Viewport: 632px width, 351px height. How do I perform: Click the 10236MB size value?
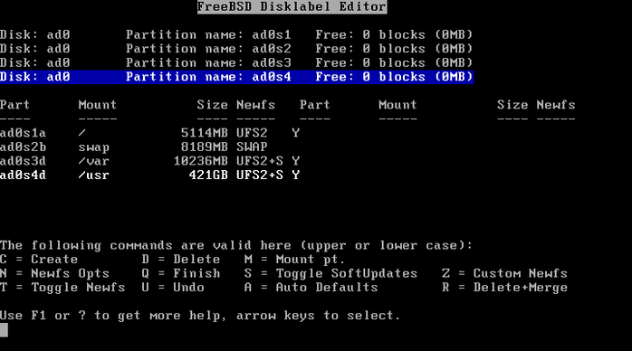pyautogui.click(x=201, y=161)
